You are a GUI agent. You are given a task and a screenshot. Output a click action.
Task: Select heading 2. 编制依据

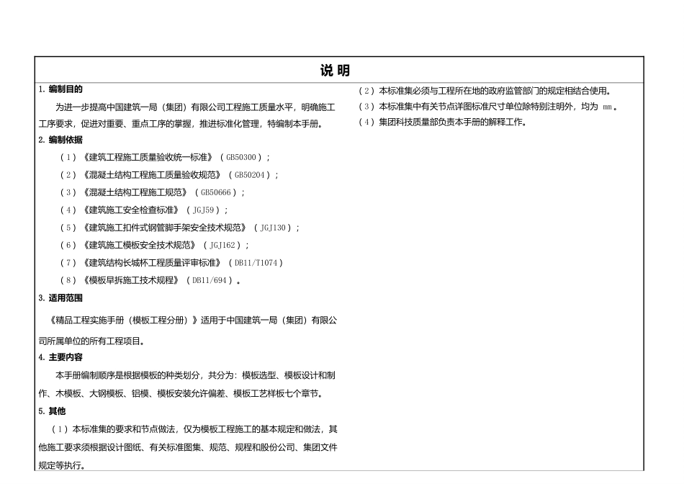[x=60, y=140]
